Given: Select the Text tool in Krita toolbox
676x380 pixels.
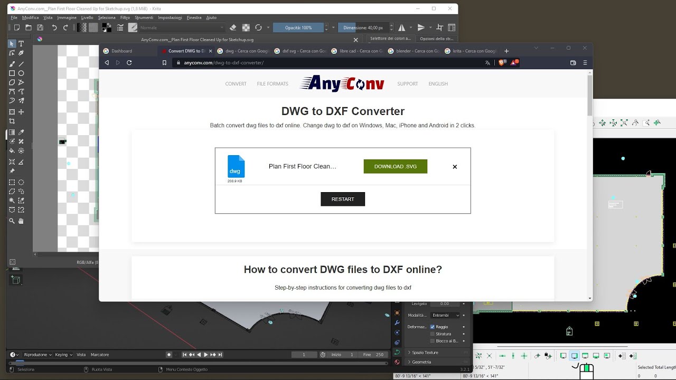Looking at the screenshot, I should click(21, 44).
